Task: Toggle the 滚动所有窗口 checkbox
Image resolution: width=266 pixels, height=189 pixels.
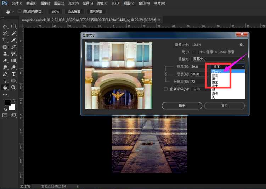Action: tap(19, 12)
